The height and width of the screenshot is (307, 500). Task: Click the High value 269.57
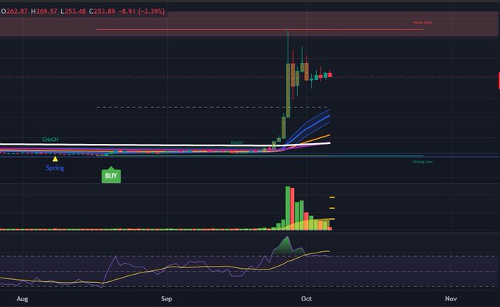tap(46, 12)
